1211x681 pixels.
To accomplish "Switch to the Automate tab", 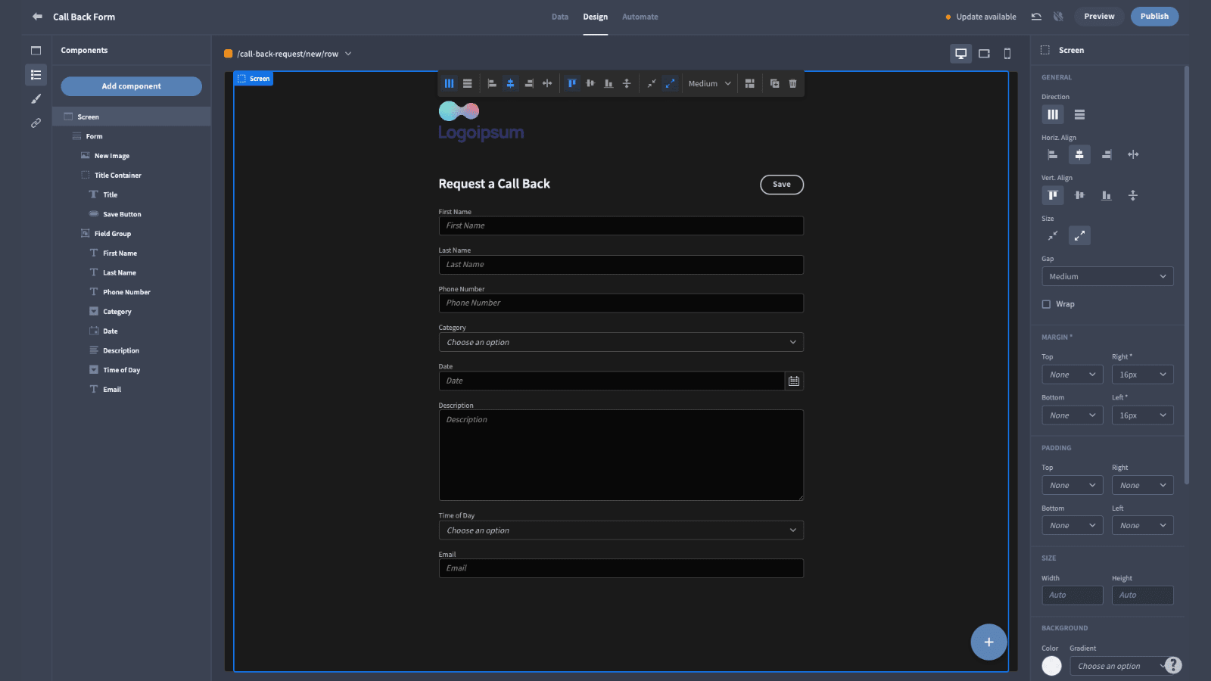I will (x=640, y=17).
